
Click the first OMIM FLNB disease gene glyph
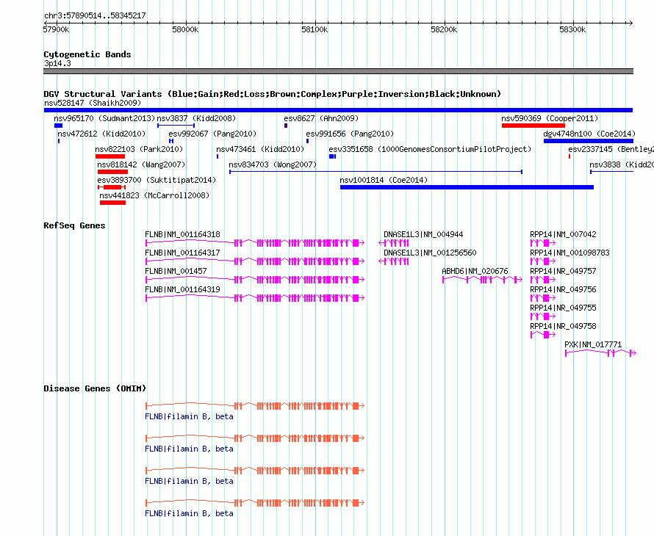255,405
